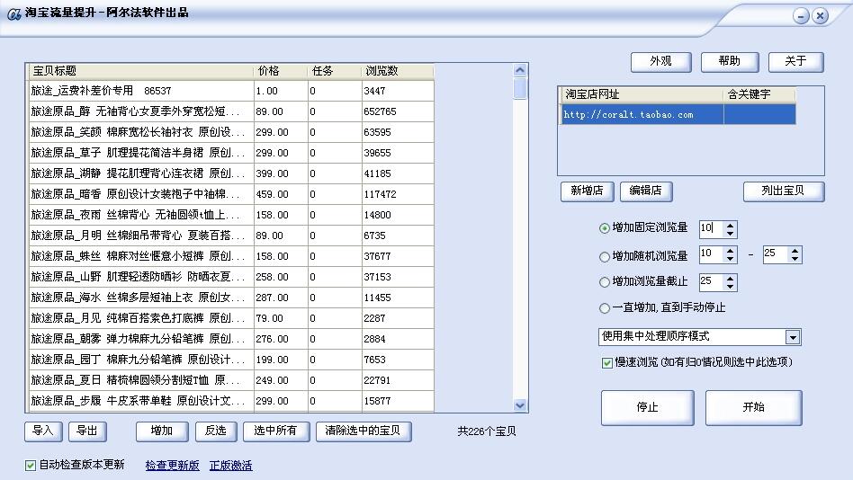The height and width of the screenshot is (480, 853).
Task: Click 增加浏览量截止 value input field
Action: pyautogui.click(x=711, y=282)
